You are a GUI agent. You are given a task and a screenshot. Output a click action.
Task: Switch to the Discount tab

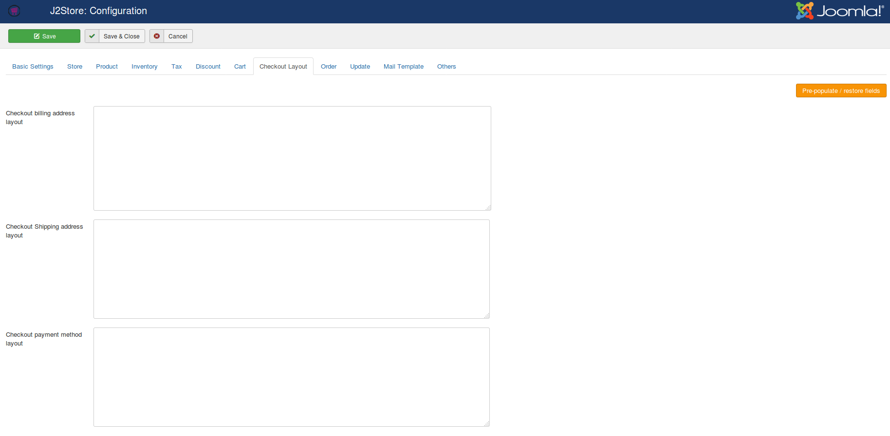coord(208,67)
